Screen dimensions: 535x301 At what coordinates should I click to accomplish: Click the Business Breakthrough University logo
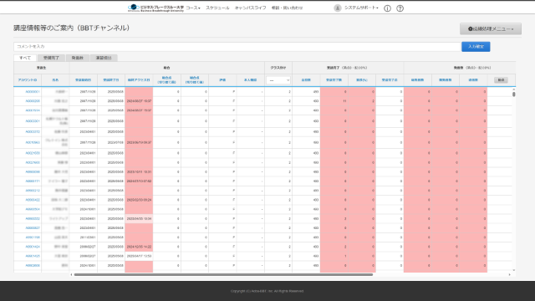pyautogui.click(x=155, y=8)
